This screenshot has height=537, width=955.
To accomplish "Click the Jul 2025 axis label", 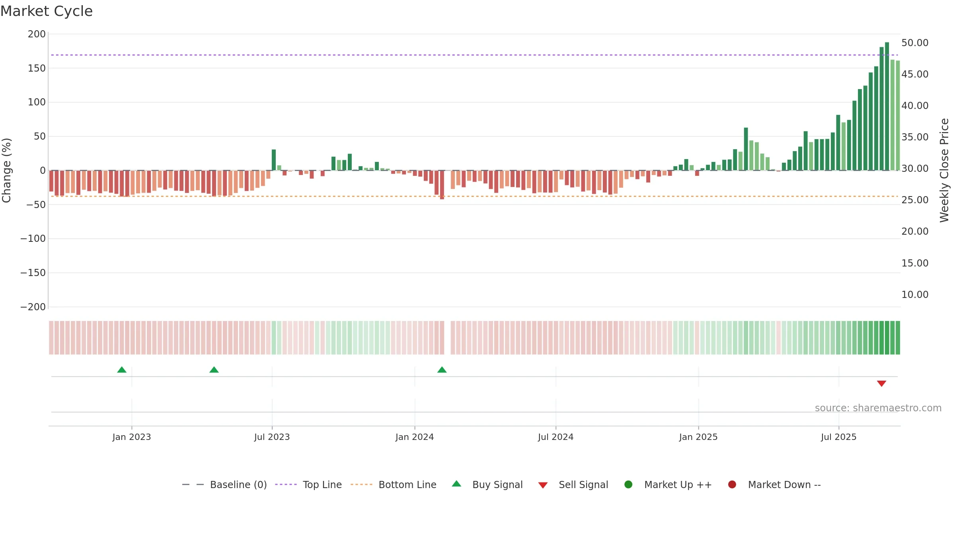I will 839,437.
